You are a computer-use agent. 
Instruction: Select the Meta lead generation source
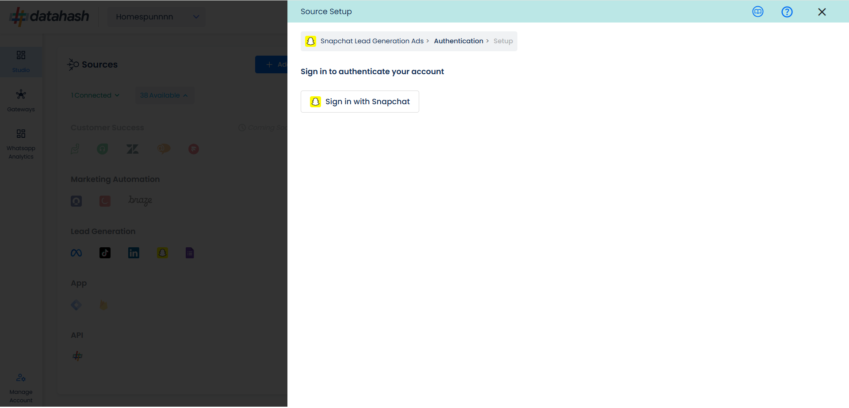click(76, 253)
